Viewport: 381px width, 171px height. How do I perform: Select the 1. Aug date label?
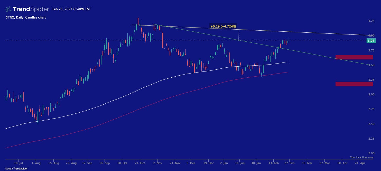point(36,163)
